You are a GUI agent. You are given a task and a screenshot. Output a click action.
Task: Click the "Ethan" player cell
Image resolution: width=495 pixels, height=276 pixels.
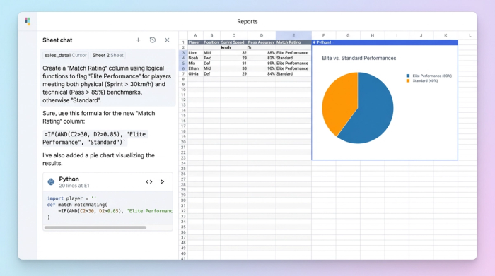click(x=195, y=68)
